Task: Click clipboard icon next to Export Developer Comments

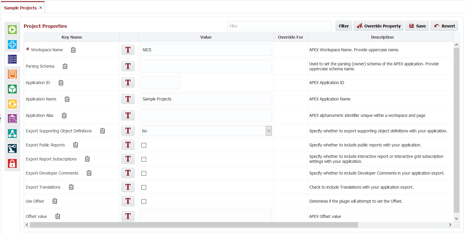Action: (x=89, y=173)
